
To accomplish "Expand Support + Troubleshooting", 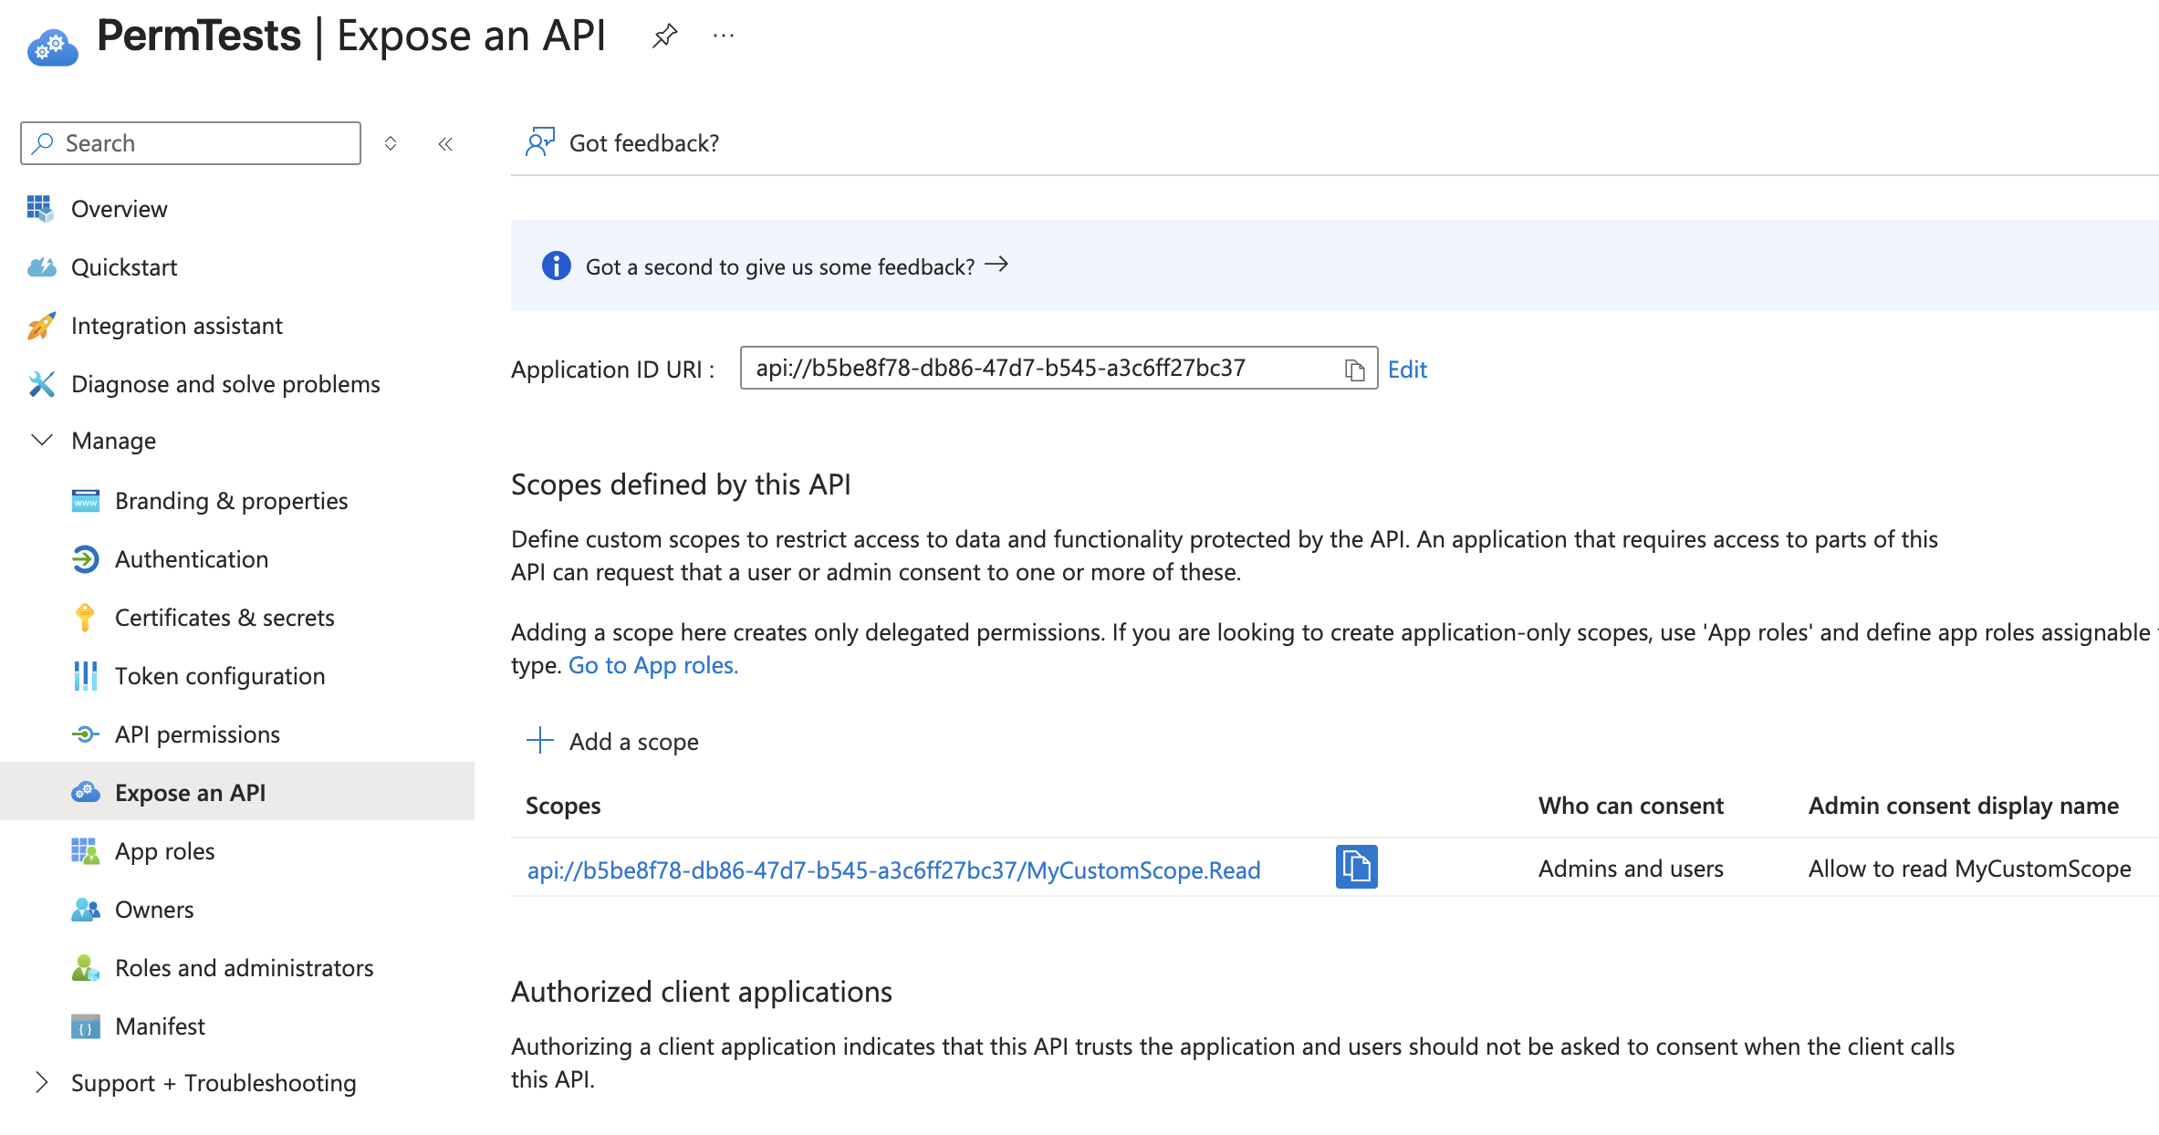I will (x=41, y=1082).
